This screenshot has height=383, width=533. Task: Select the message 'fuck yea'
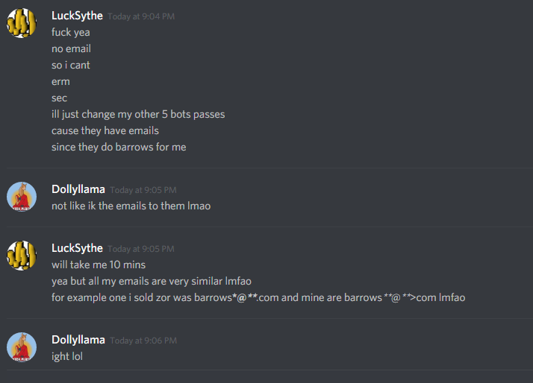(71, 32)
